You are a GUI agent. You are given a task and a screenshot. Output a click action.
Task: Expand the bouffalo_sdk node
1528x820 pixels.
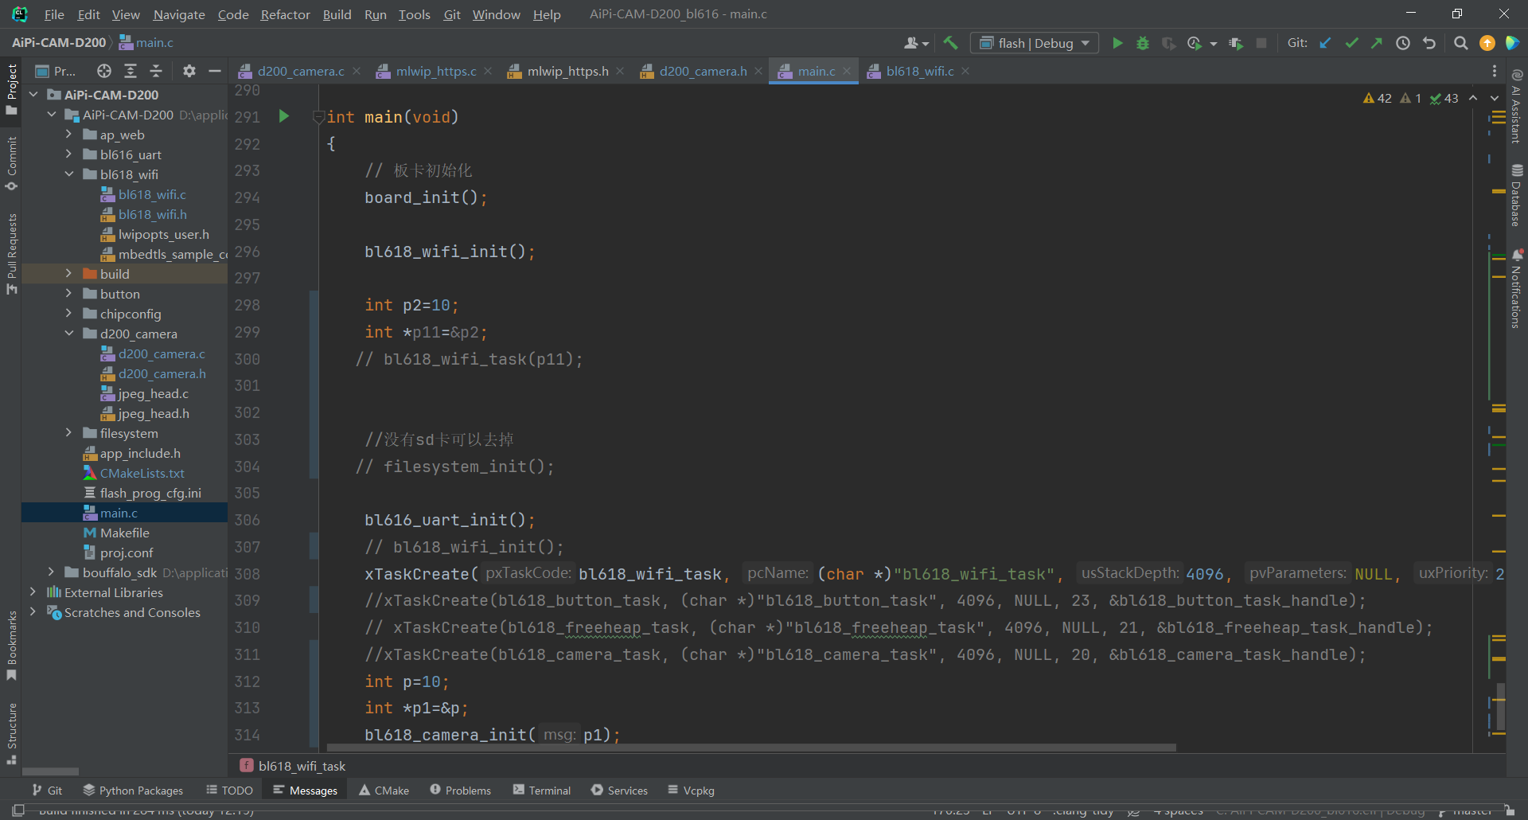click(x=51, y=572)
